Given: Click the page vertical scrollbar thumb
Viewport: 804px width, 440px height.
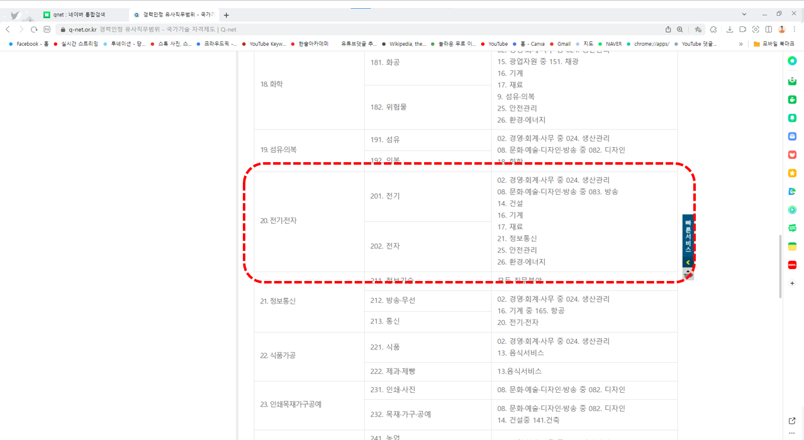Looking at the screenshot, I should click(x=781, y=267).
